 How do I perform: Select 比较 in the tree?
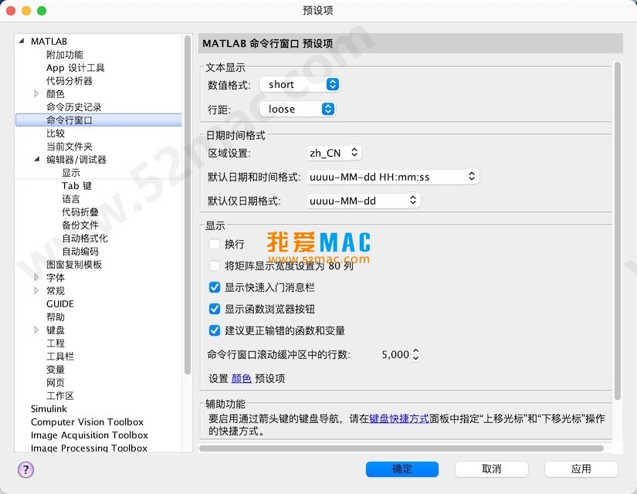[56, 134]
